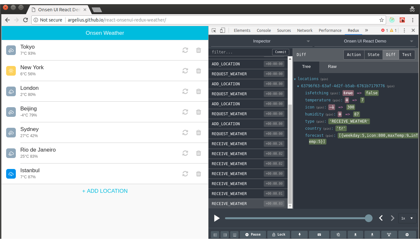Dock Redux panel to bottom layout
Viewport: 420px width, 243px height.
pos(235,235)
